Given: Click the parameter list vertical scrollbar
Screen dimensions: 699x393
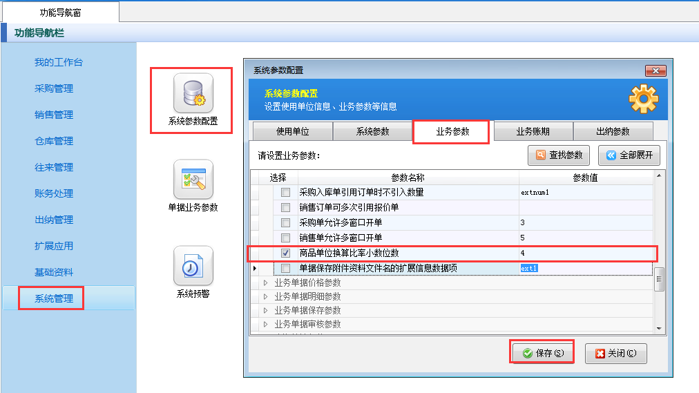Looking at the screenshot, I should tap(659, 279).
